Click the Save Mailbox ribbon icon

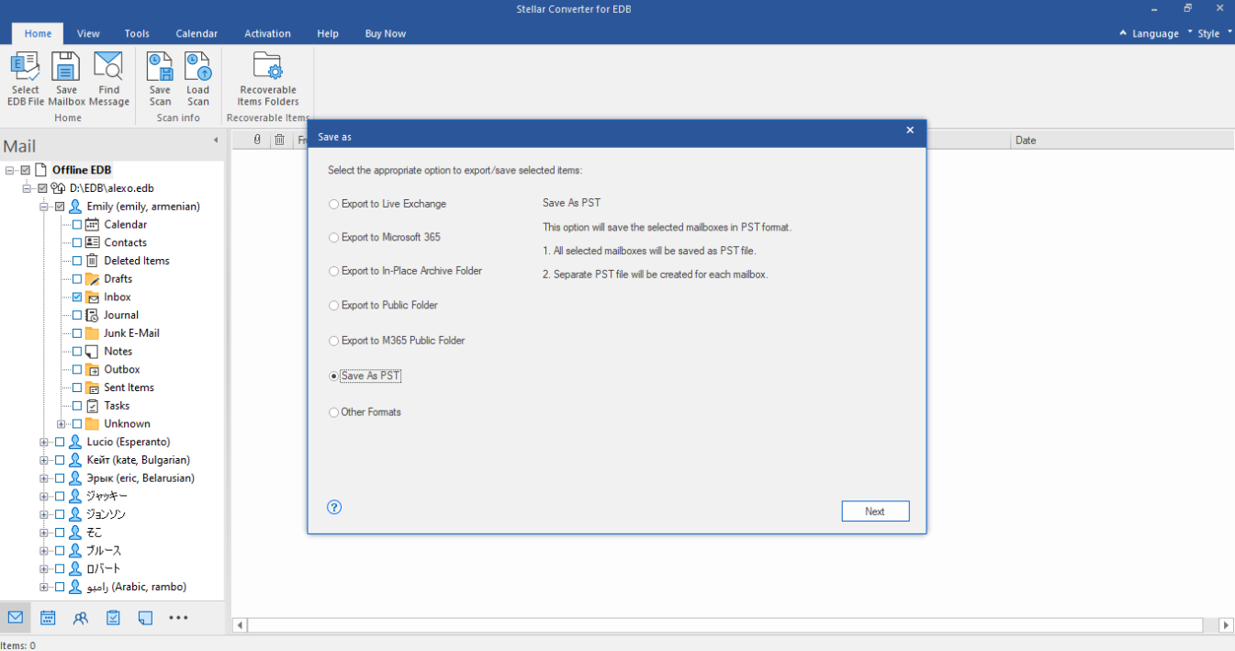click(x=66, y=68)
